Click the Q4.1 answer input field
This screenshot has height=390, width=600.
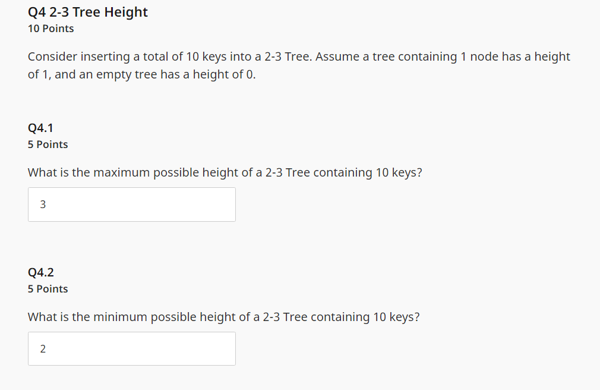coord(131,204)
